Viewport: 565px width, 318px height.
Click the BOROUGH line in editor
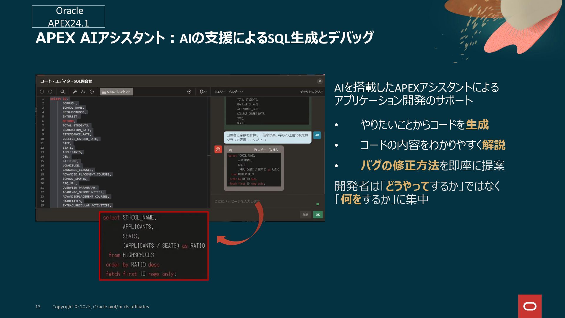tap(69, 103)
